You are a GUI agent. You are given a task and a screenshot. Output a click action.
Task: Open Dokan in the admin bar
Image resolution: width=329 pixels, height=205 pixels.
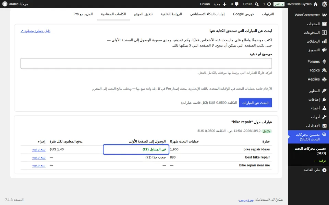[205, 4]
